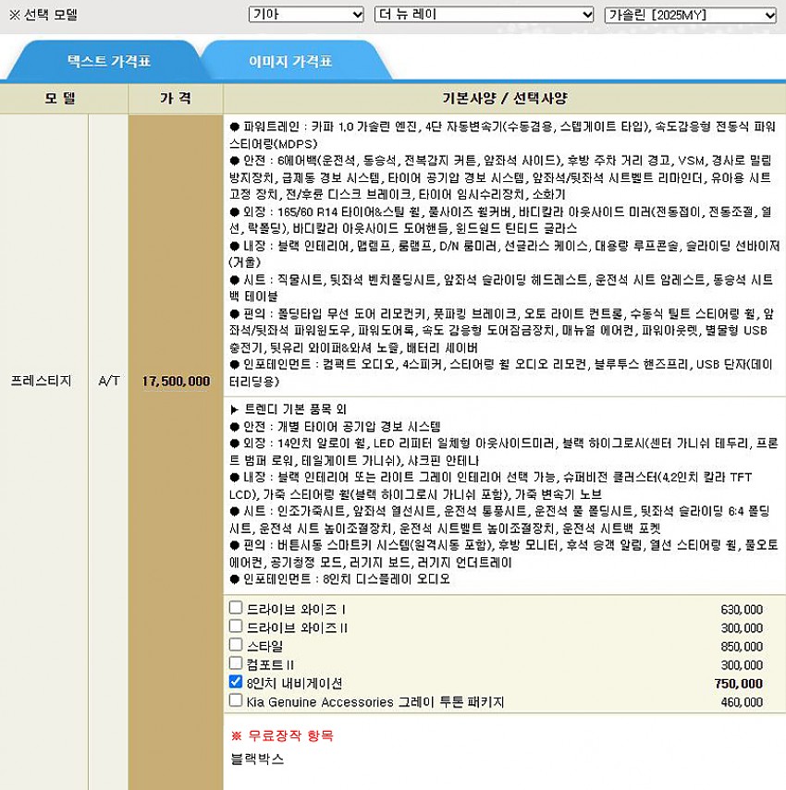786x790 pixels.
Task: Select the 스타일 option checkbox
Action: coord(237,646)
